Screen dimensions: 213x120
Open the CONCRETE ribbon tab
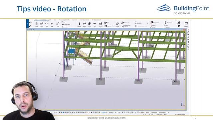43,20
